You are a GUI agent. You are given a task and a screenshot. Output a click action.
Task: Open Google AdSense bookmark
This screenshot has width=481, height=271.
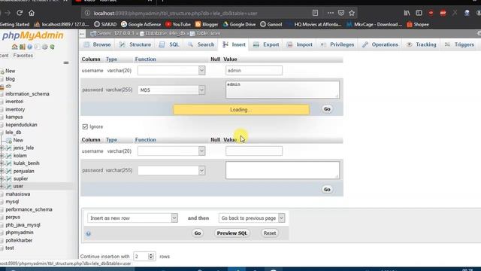[141, 24]
